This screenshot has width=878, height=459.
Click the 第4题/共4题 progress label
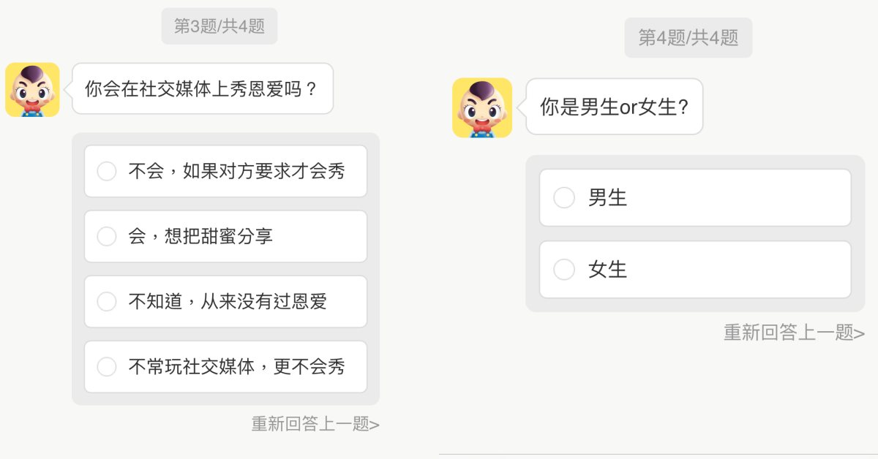[688, 38]
